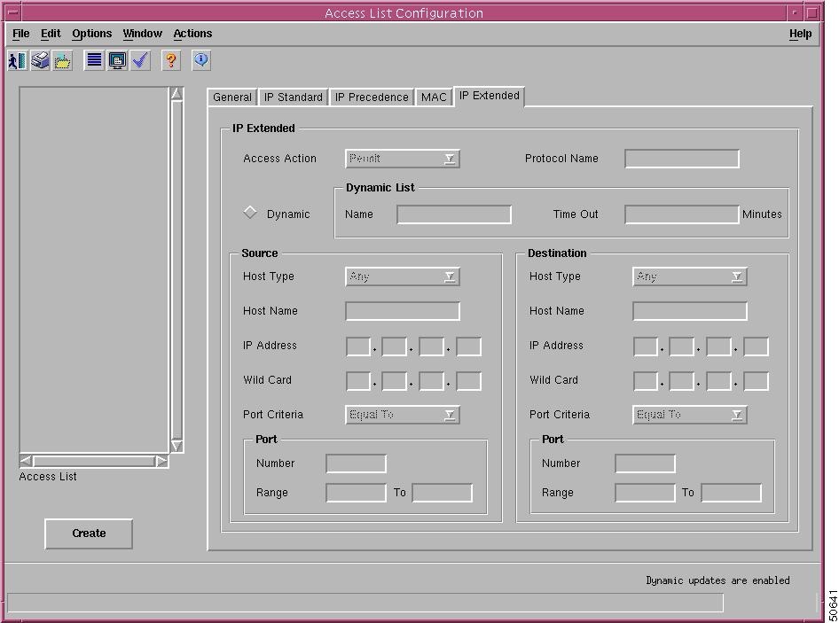This screenshot has width=839, height=623.
Task: Click the Protocol Name input field
Action: click(682, 159)
